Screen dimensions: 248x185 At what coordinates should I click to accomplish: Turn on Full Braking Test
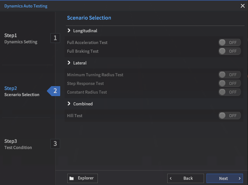[x=229, y=51]
